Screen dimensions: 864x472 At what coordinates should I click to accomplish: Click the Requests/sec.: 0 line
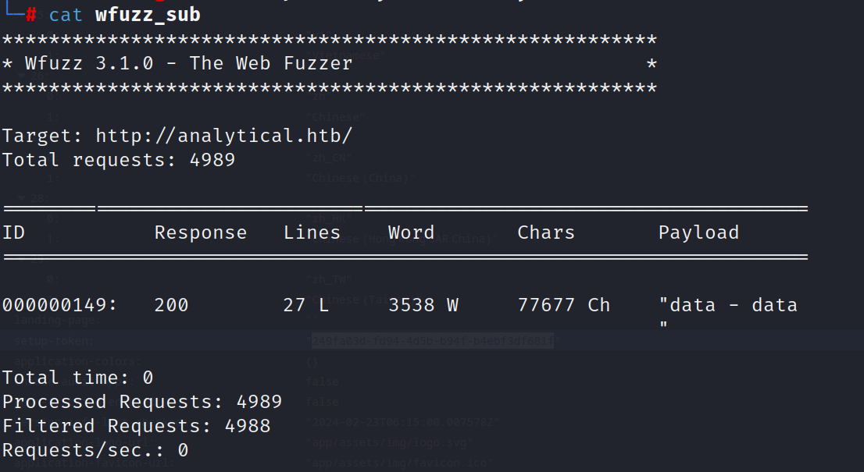[95, 450]
